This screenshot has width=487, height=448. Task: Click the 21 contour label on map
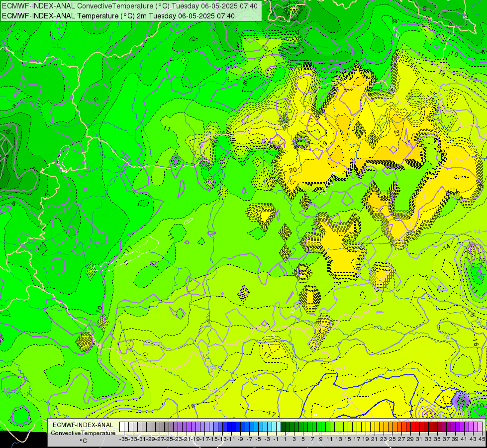396,133
